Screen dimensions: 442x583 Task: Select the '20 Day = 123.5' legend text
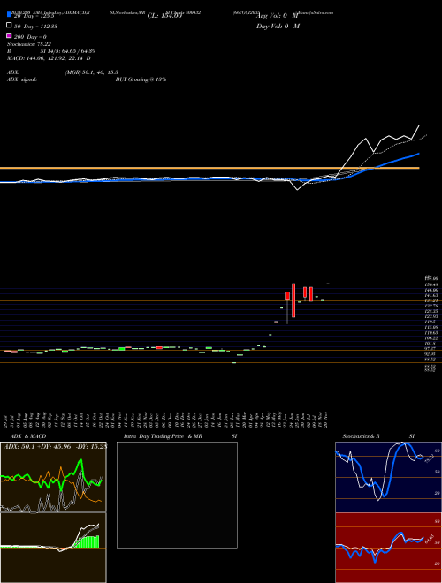pos(34,16)
